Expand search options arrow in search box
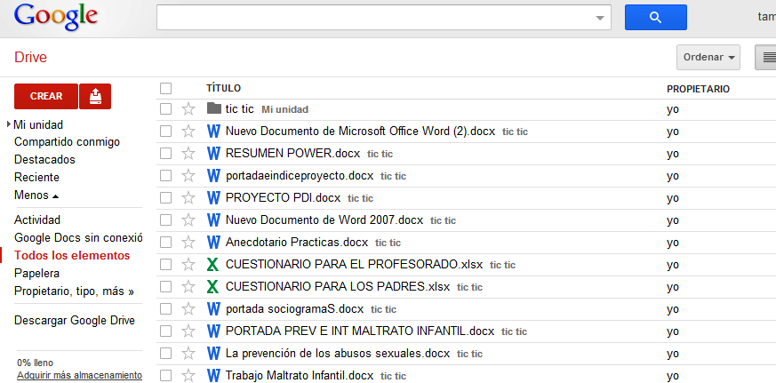 pos(601,18)
